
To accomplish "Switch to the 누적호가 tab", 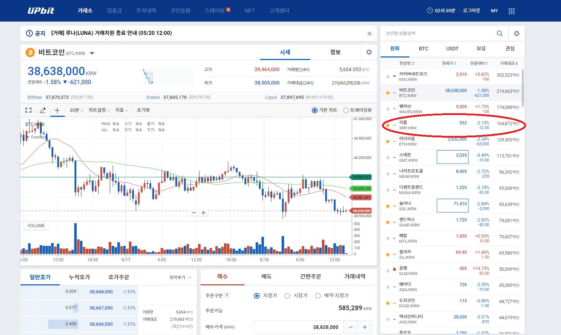I will click(80, 277).
